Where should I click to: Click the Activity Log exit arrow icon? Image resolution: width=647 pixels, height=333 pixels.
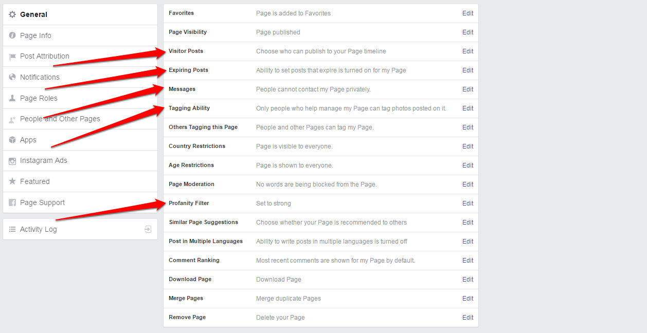click(148, 229)
